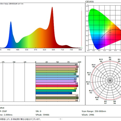Click the 575 wavelength axis label
This screenshot has width=121, height=121.
click(36, 50)
